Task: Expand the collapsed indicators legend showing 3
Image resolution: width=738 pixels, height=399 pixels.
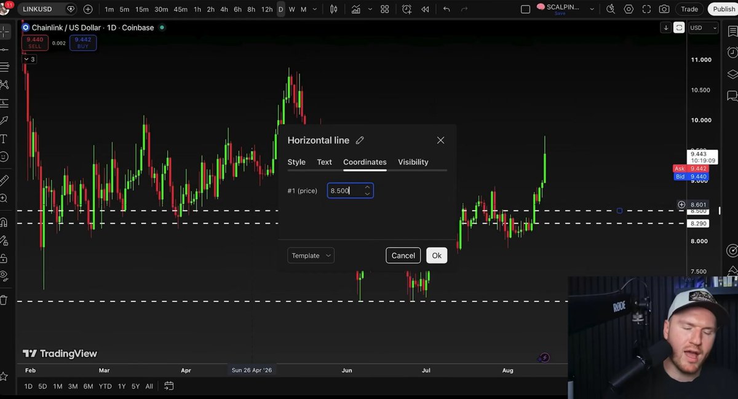Action: [30, 59]
